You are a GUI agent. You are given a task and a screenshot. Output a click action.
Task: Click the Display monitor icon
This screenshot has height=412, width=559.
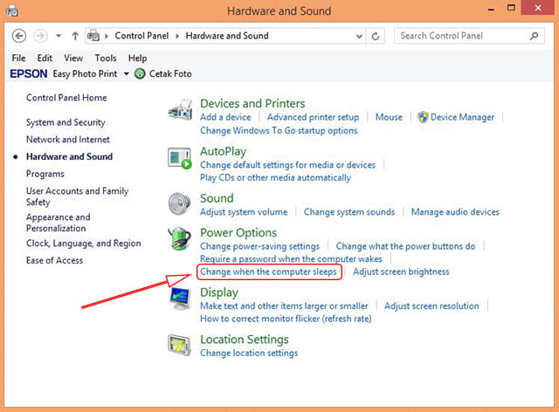coord(179,299)
